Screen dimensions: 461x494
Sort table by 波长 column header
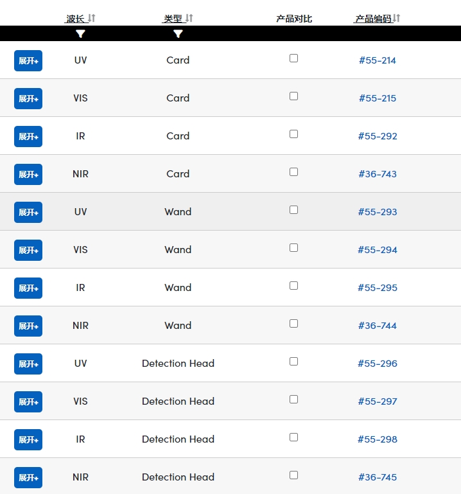(x=80, y=19)
